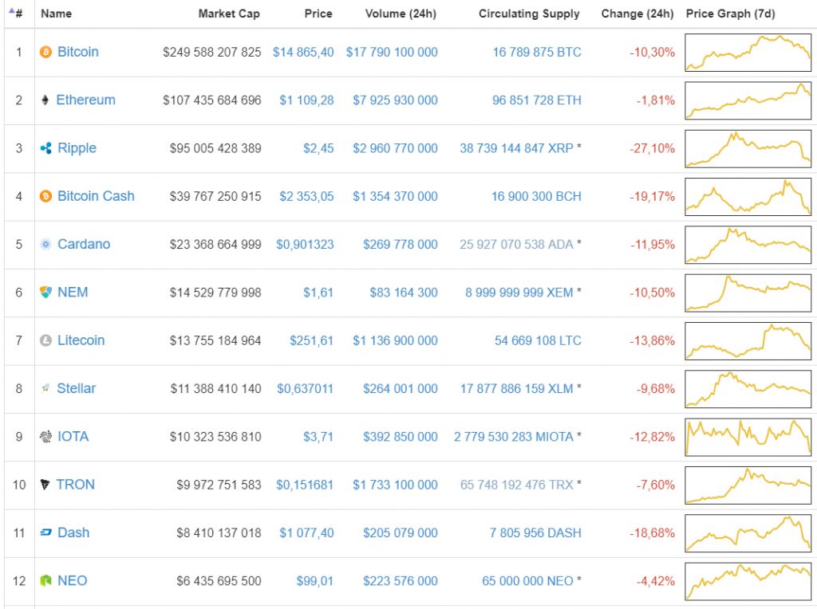
Task: Sort by rank using # column header
Action: tap(18, 14)
